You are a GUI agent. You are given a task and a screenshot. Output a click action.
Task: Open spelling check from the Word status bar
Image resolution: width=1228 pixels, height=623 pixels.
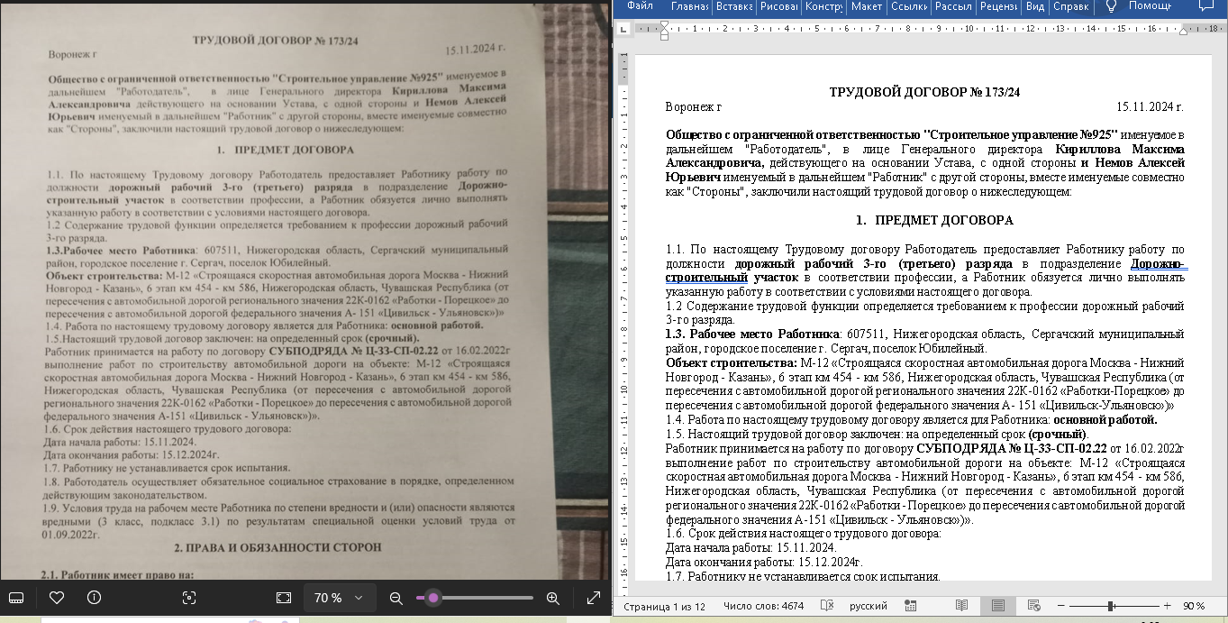click(825, 606)
